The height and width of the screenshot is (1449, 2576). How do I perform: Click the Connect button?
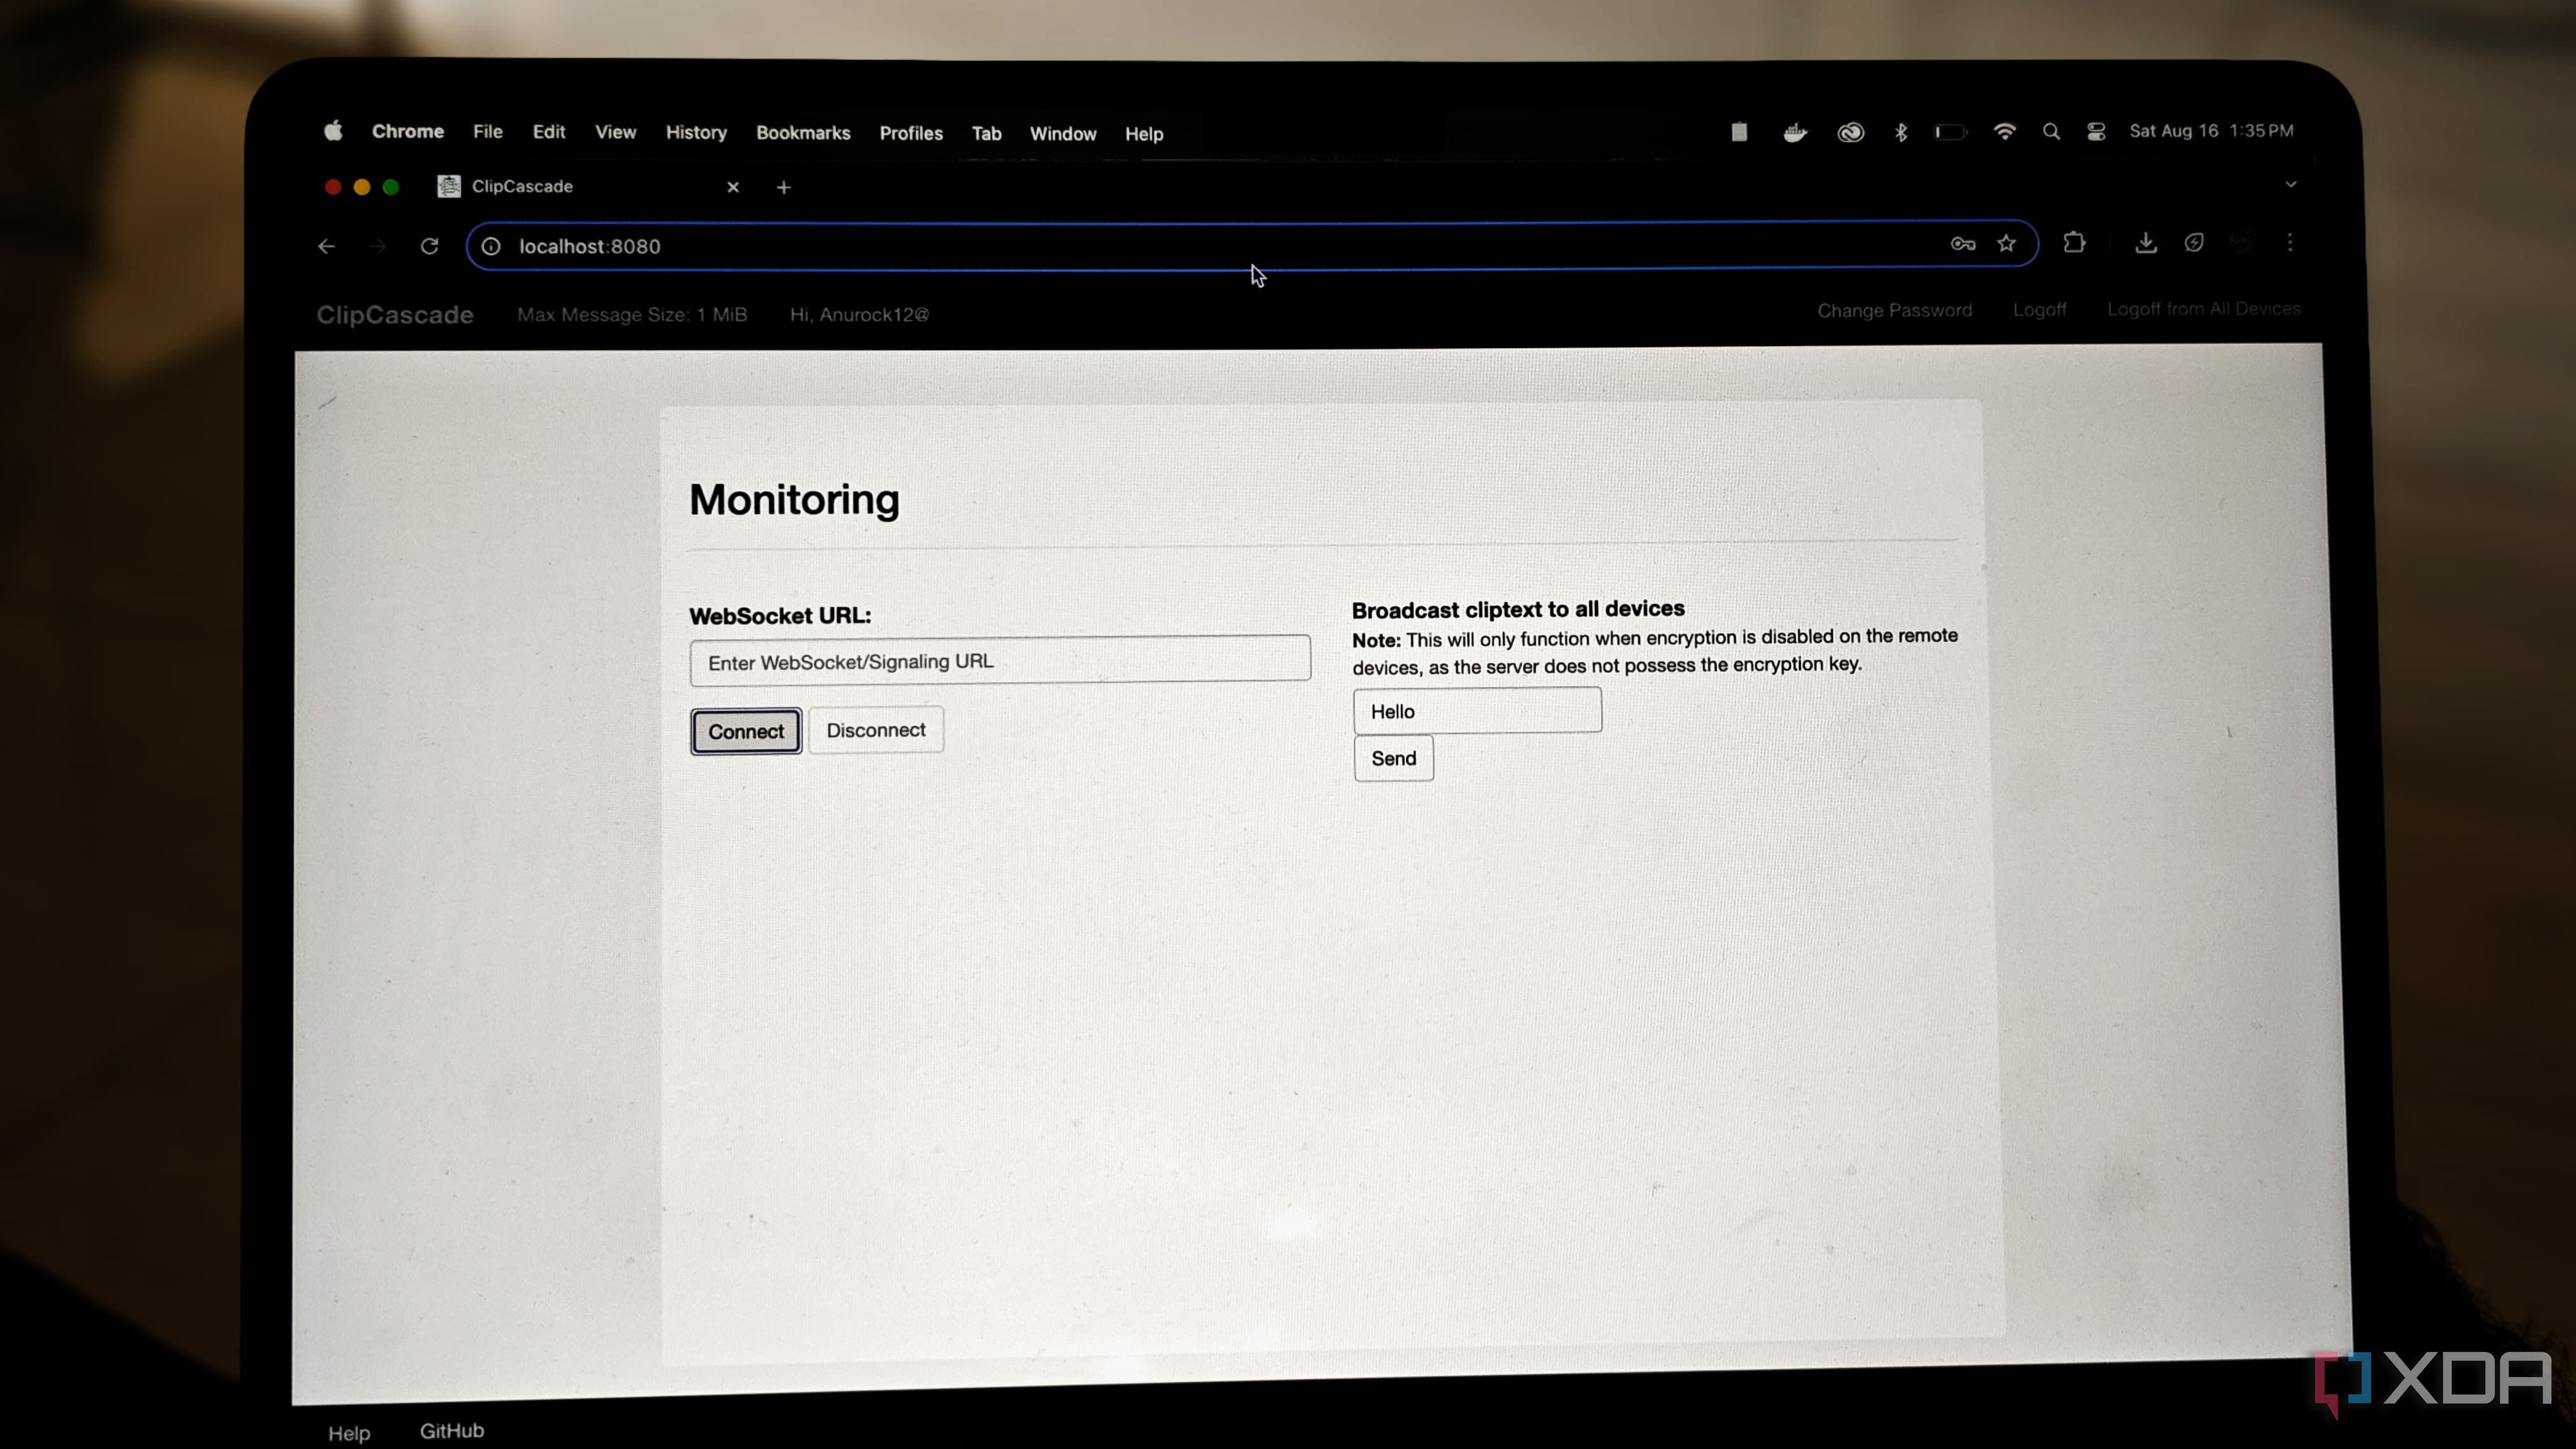(745, 731)
